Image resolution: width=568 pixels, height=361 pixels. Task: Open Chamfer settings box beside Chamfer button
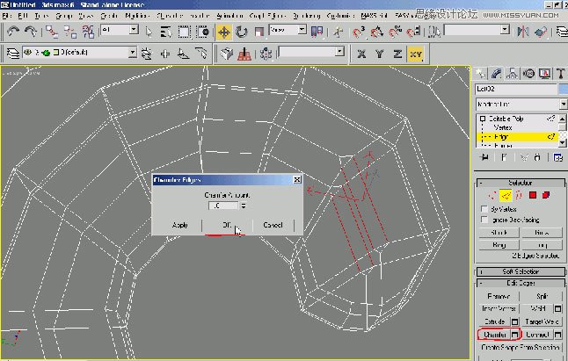(515, 335)
